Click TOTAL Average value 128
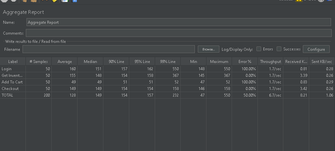335x151 pixels. click(73, 95)
